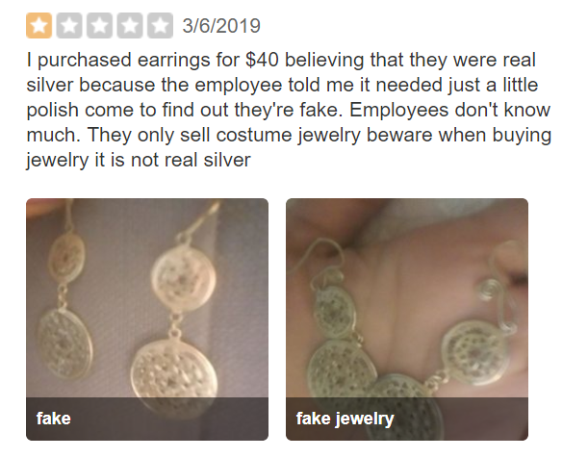Click the word "polish" starting the third line

(x=53, y=111)
